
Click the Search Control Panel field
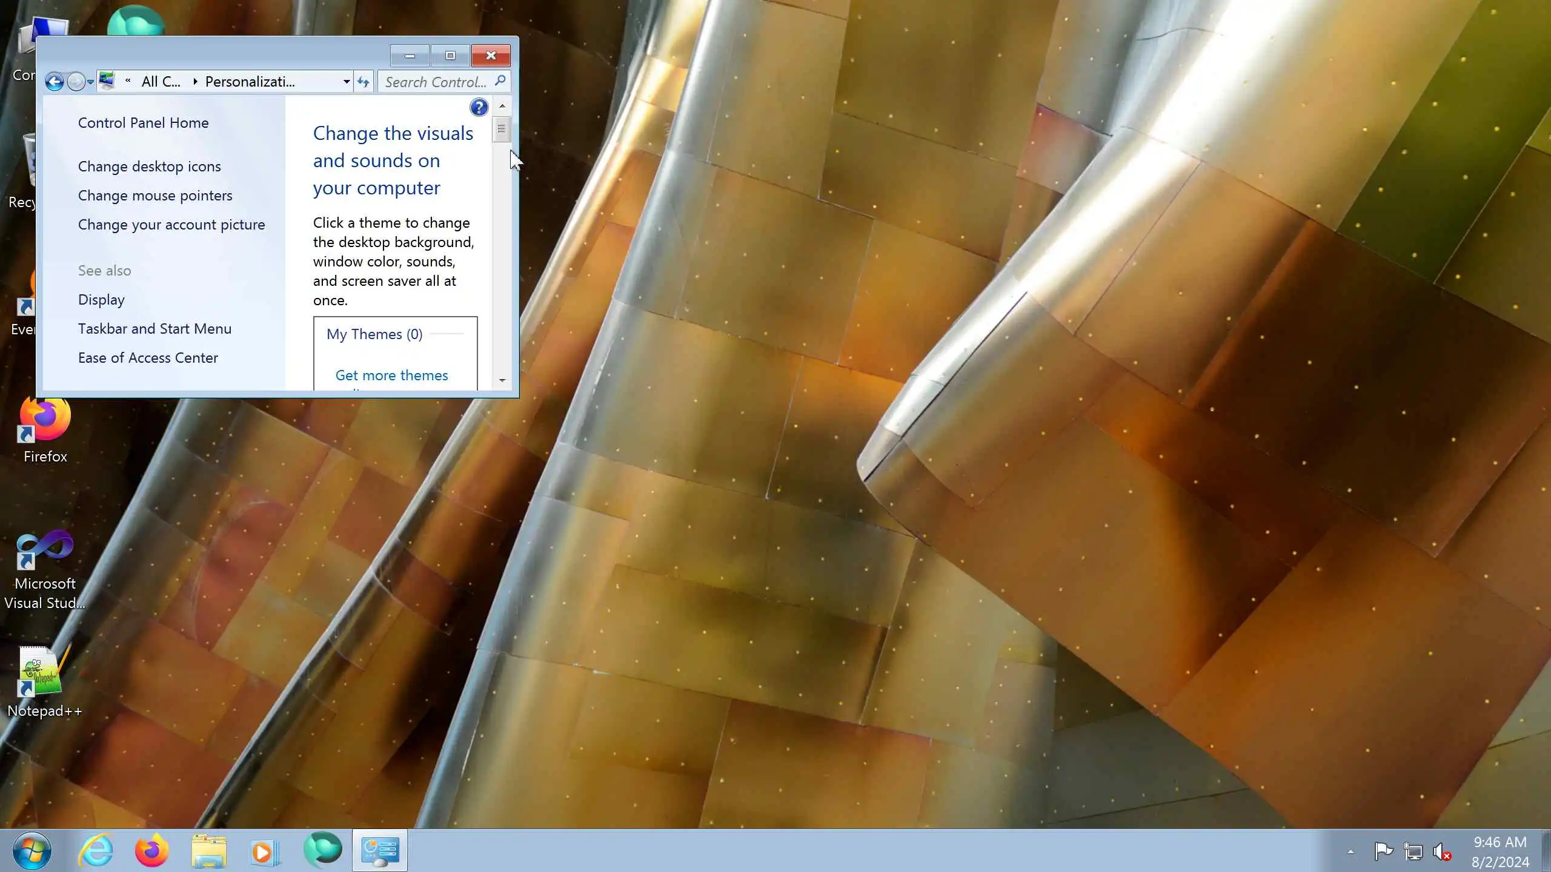(x=435, y=82)
